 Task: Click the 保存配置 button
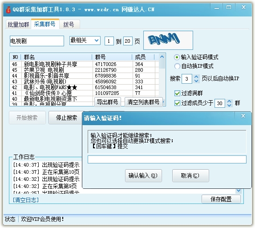tap(221, 199)
